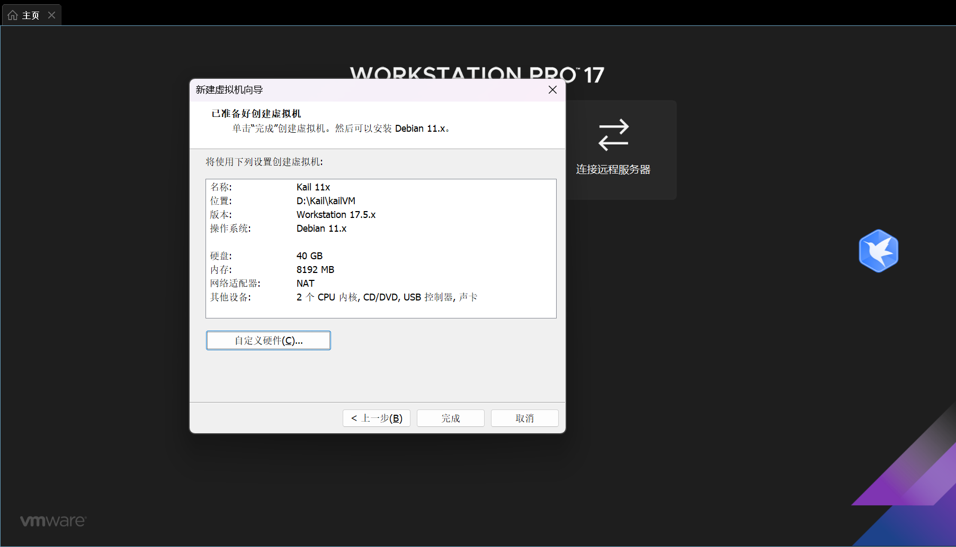Click the location value D:\Kail\kailVM
The width and height of the screenshot is (956, 547).
[x=326, y=201]
